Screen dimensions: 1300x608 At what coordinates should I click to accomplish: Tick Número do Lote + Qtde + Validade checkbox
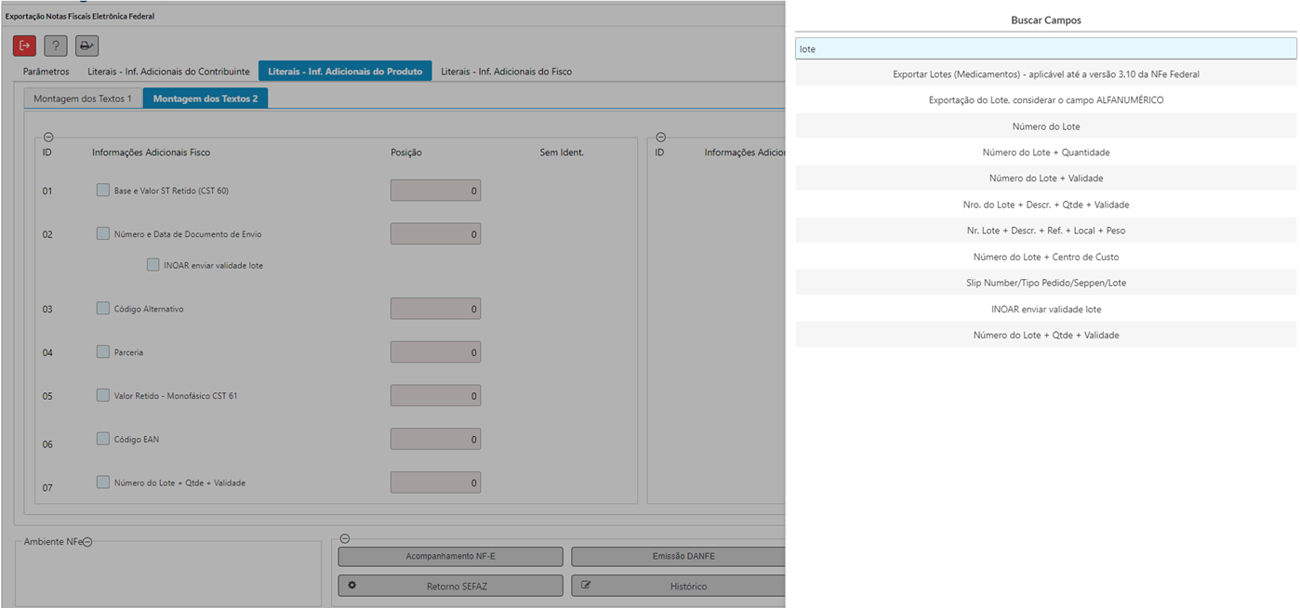(103, 482)
